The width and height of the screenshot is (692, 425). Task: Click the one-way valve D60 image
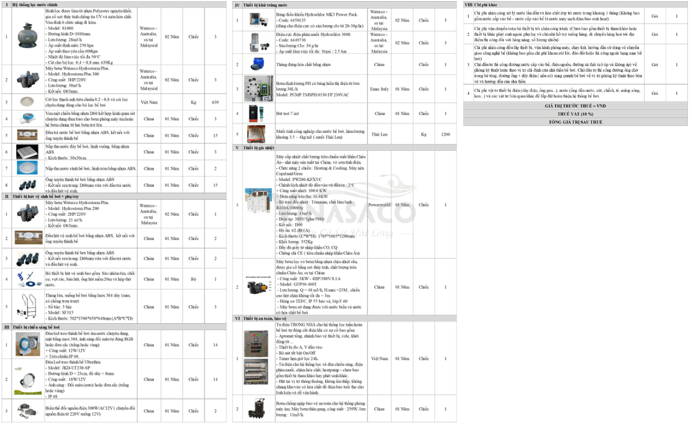pyautogui.click(x=27, y=119)
